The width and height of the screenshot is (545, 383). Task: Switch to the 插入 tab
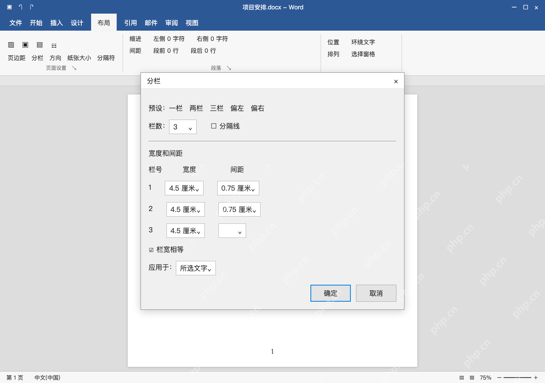(57, 23)
